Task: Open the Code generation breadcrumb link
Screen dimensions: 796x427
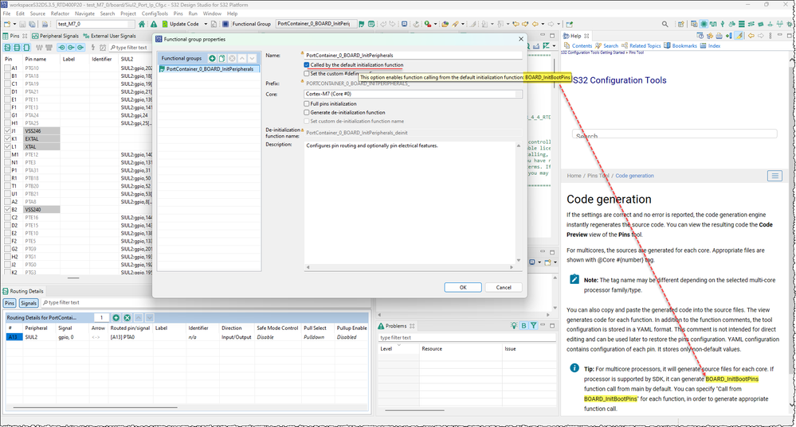Action: point(634,175)
